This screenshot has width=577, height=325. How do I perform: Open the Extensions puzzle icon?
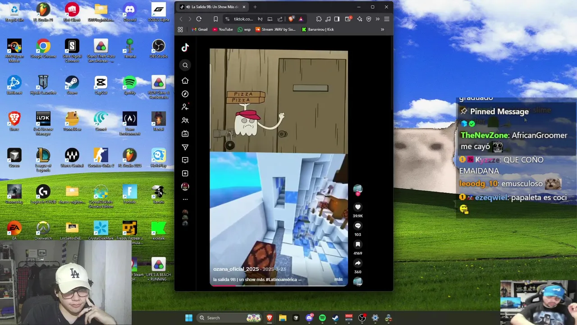[319, 19]
